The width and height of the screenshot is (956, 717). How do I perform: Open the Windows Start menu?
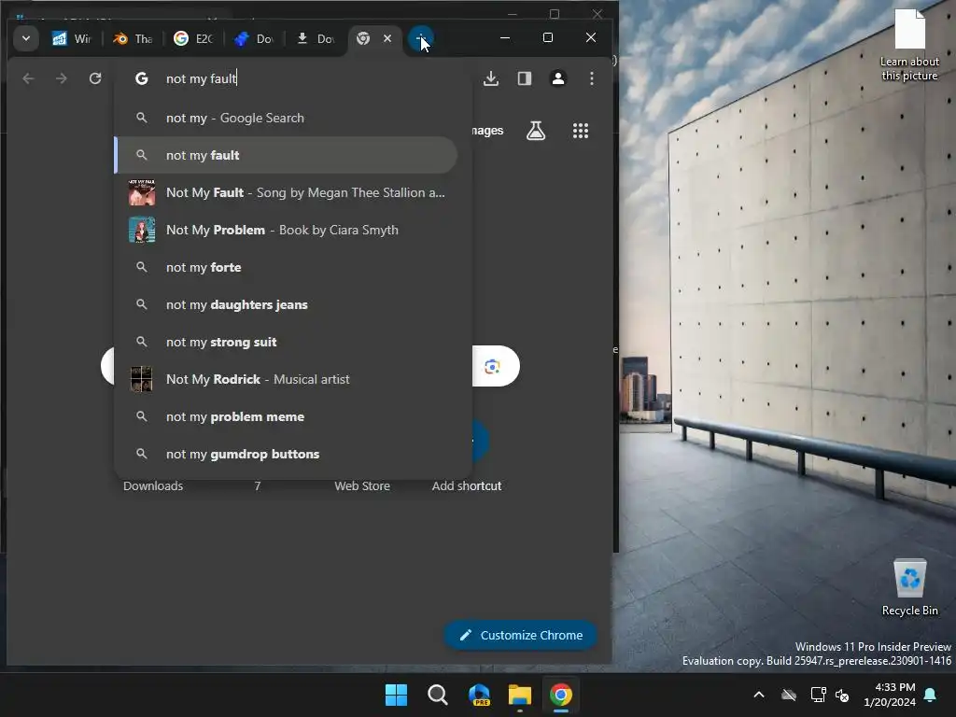pos(396,695)
